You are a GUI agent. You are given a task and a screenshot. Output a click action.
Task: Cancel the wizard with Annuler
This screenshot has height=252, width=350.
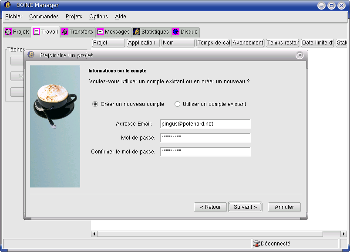284,207
